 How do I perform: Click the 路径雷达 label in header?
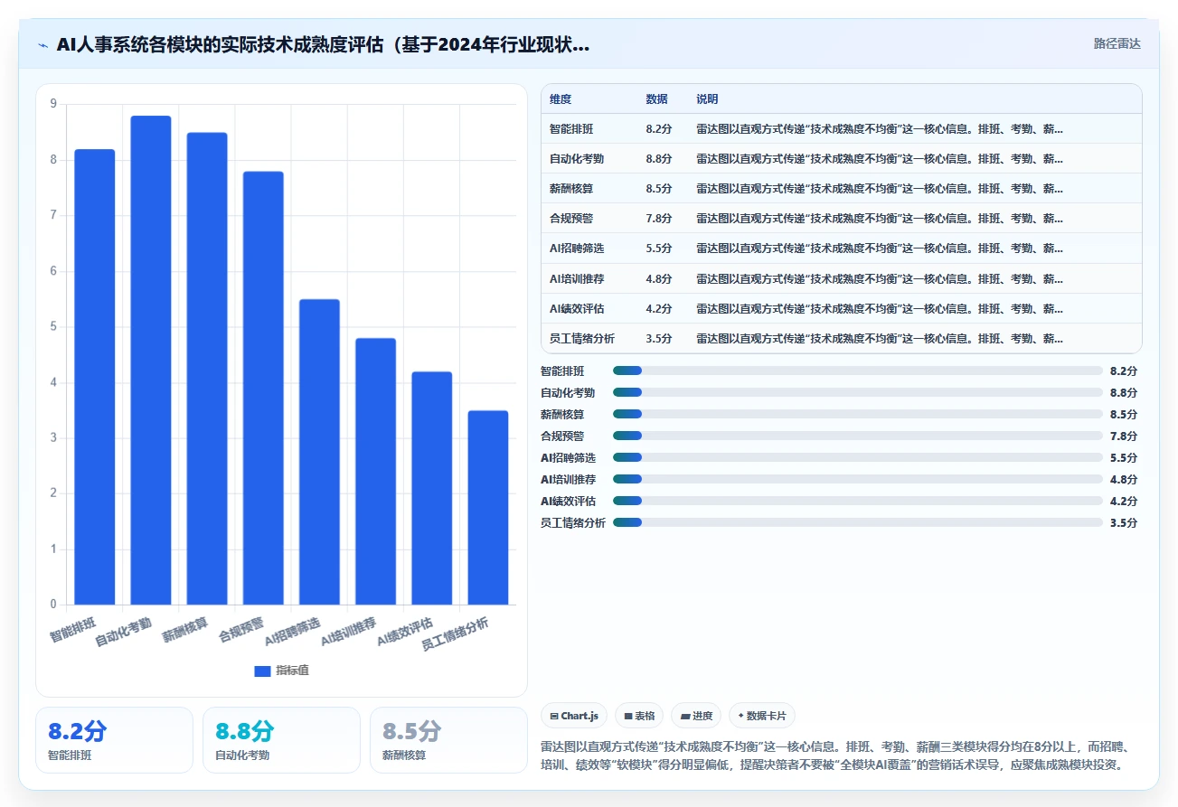(x=1117, y=43)
